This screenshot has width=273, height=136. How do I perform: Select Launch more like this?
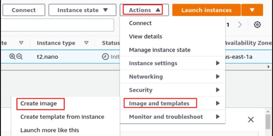coord(49,130)
